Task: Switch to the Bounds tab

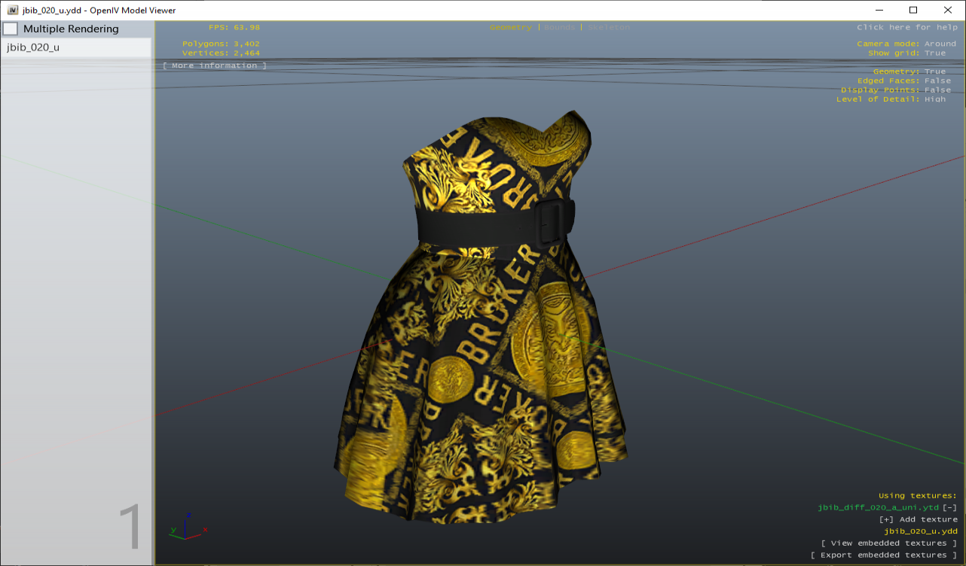Action: coord(559,26)
